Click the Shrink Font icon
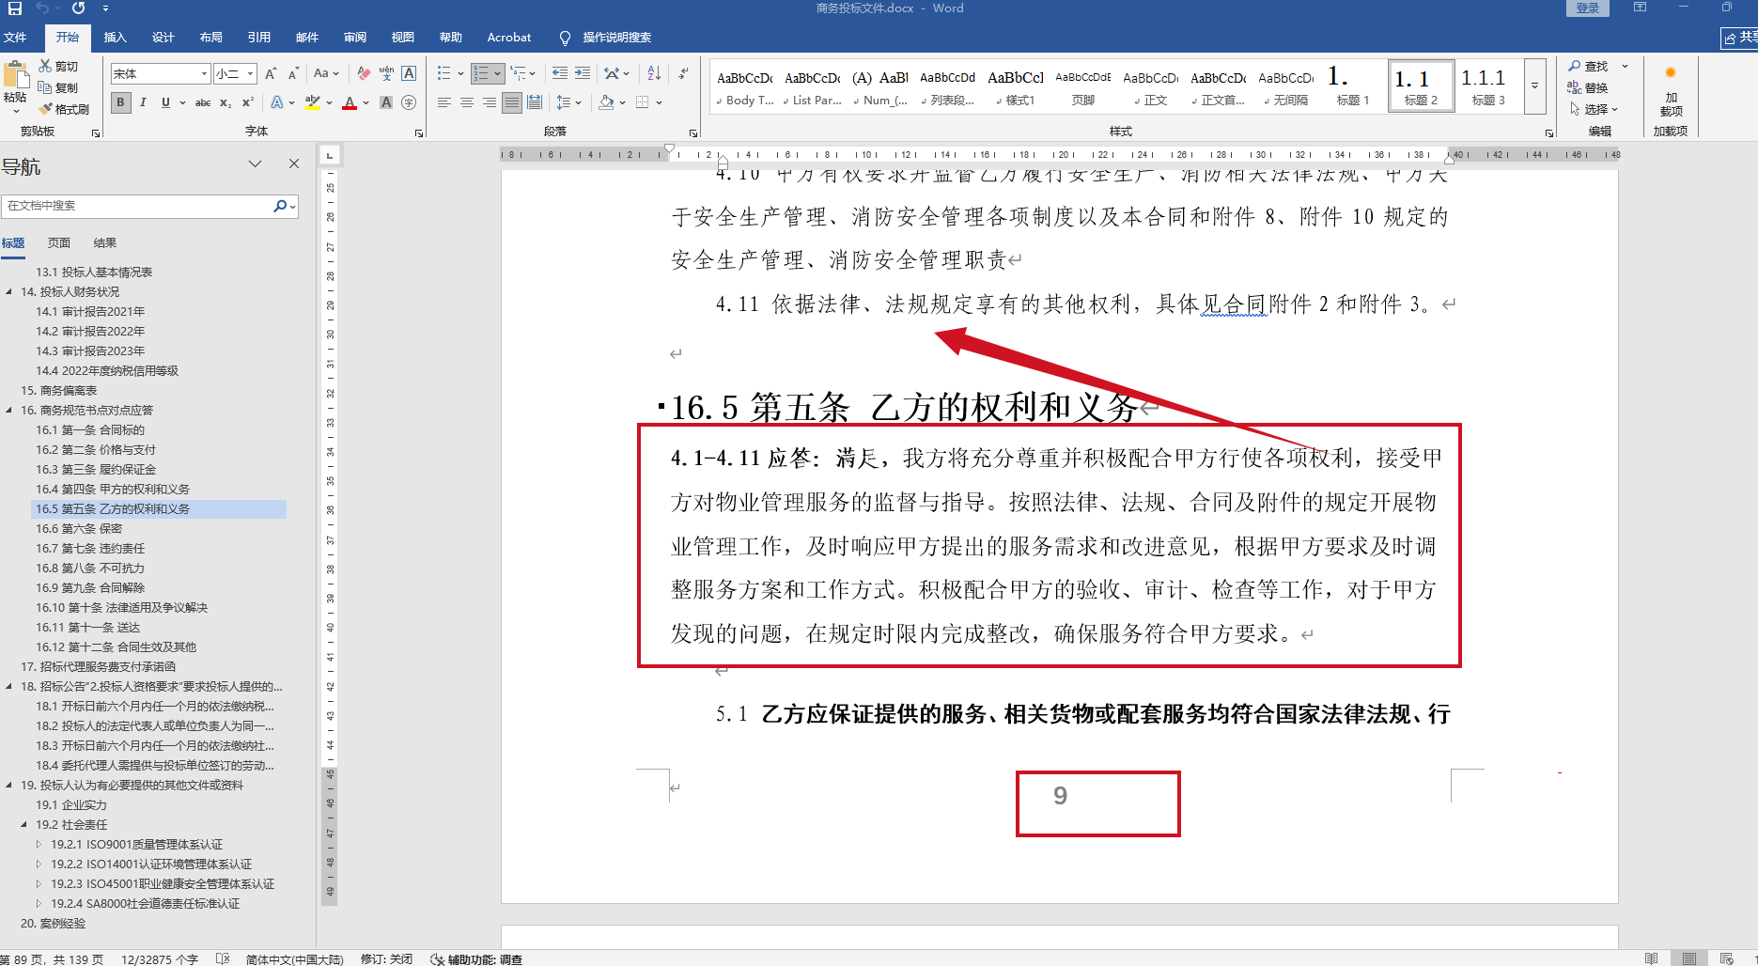 pos(293,73)
